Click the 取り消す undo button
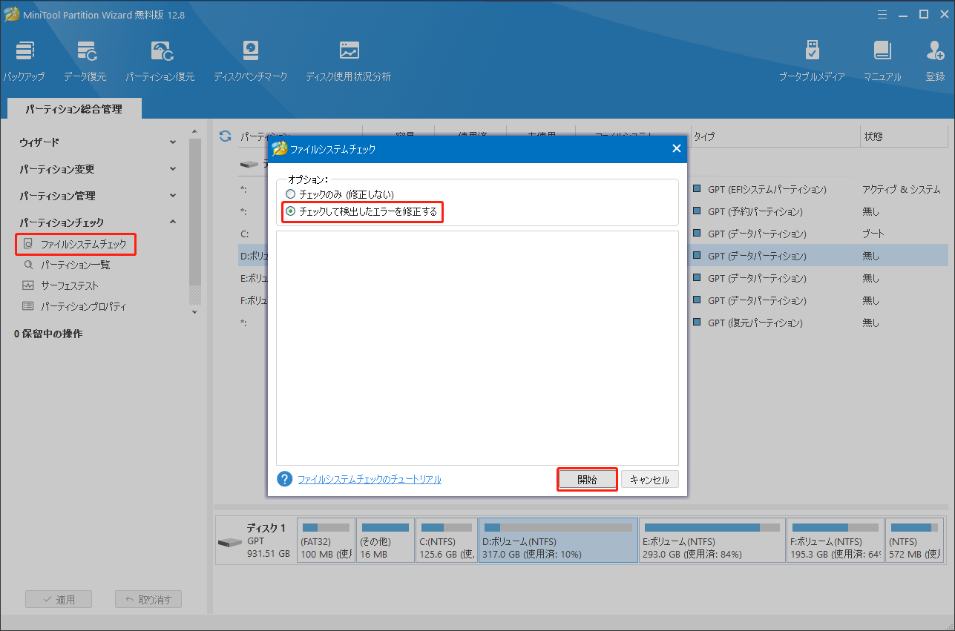Image resolution: width=955 pixels, height=631 pixels. click(x=148, y=599)
